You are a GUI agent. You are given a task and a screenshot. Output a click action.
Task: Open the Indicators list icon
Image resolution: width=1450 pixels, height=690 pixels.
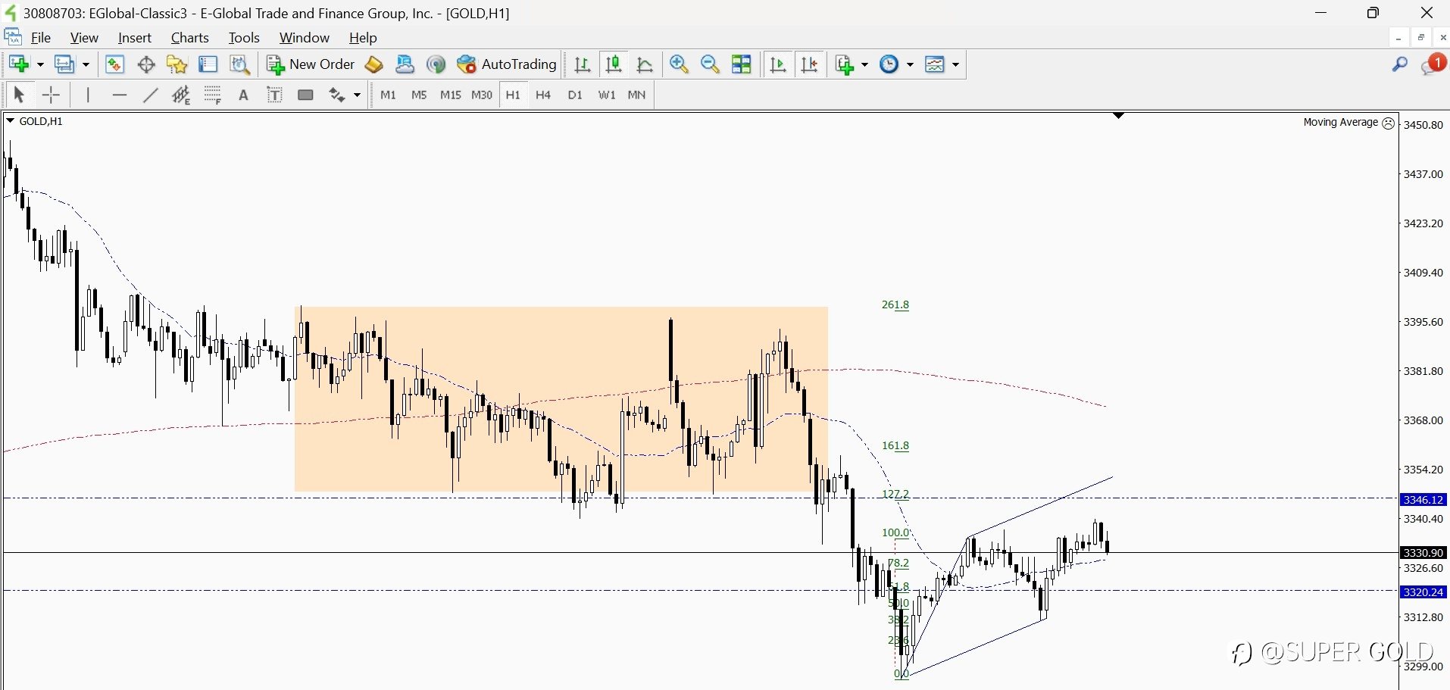(x=845, y=64)
